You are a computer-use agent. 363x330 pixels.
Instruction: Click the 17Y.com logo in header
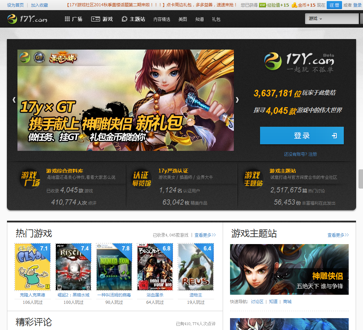point(27,19)
